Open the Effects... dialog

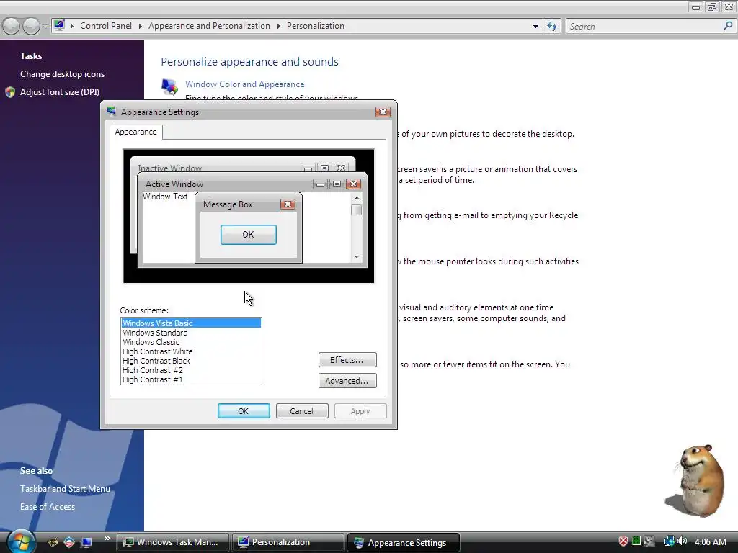[x=347, y=360]
